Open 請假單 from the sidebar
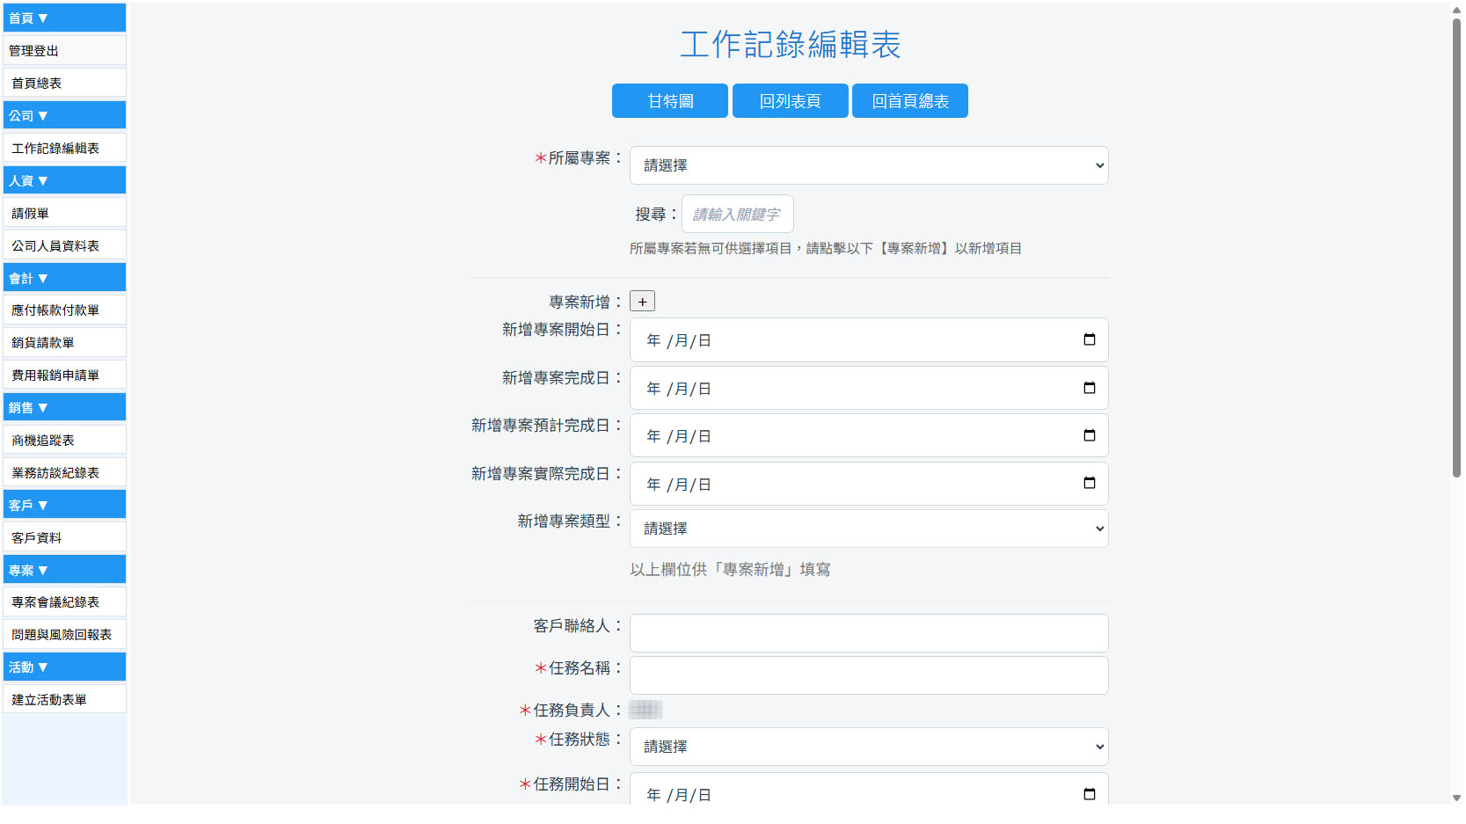This screenshot has height=824, width=1466. pos(64,213)
